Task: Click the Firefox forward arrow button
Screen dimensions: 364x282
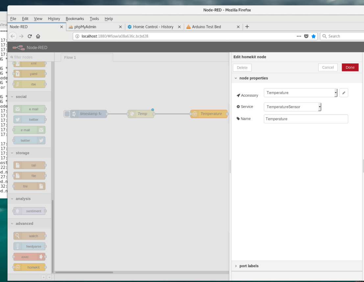Action: click(x=21, y=36)
